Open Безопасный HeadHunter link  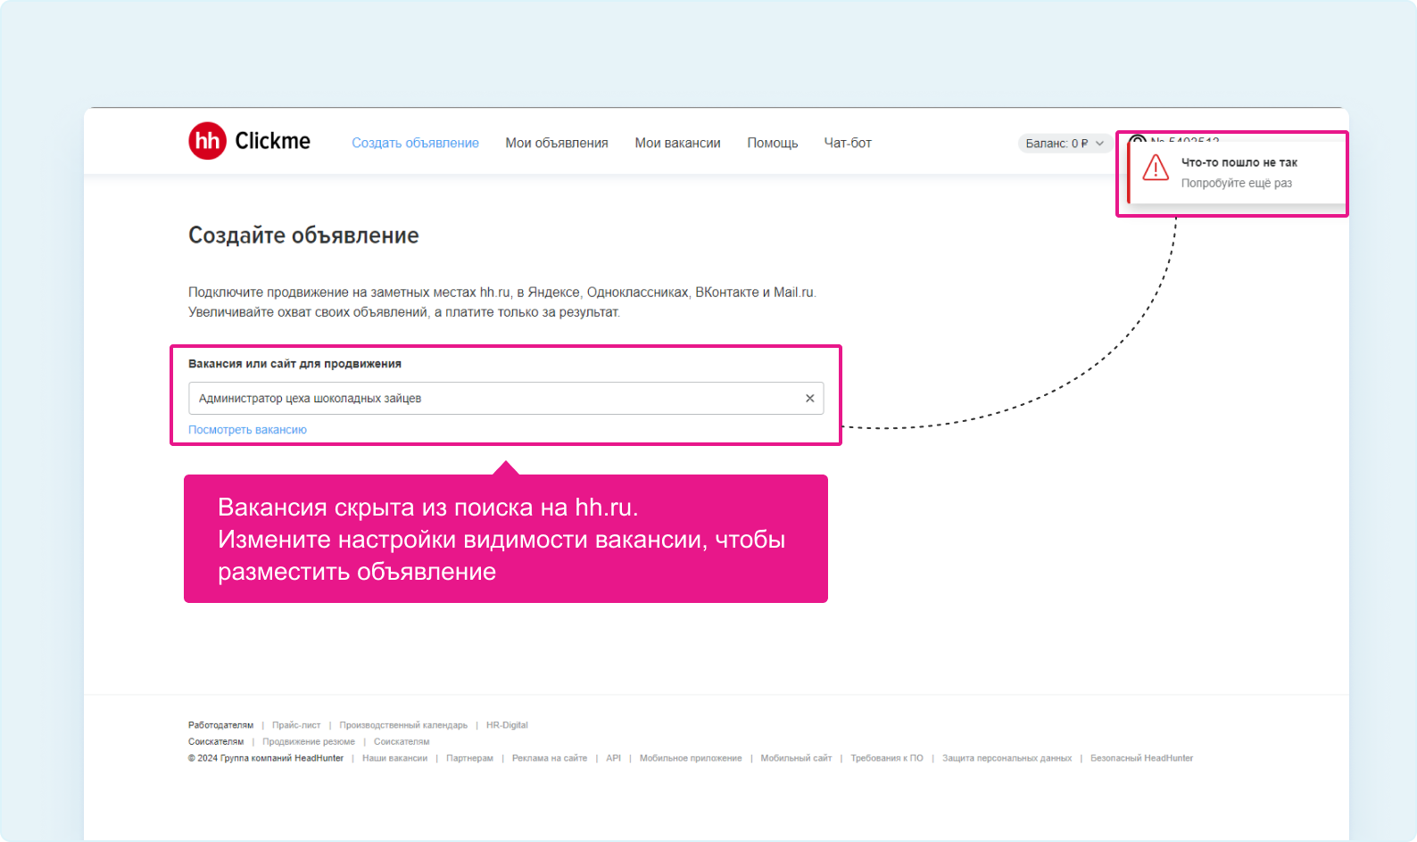[x=1141, y=758]
